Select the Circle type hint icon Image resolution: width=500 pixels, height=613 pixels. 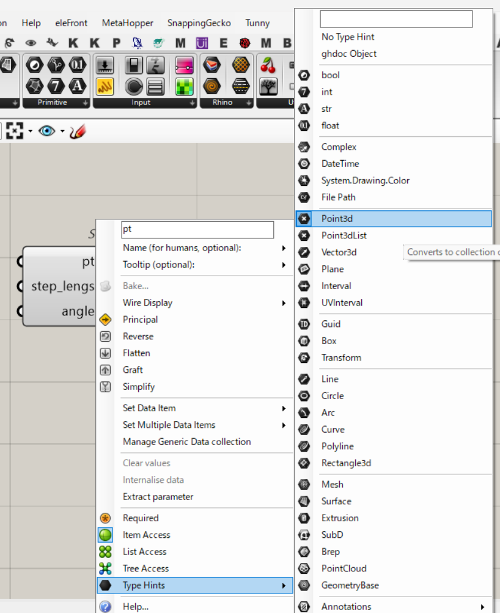[304, 396]
